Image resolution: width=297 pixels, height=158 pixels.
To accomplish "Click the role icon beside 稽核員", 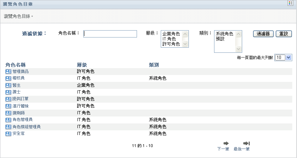I will (8, 78).
